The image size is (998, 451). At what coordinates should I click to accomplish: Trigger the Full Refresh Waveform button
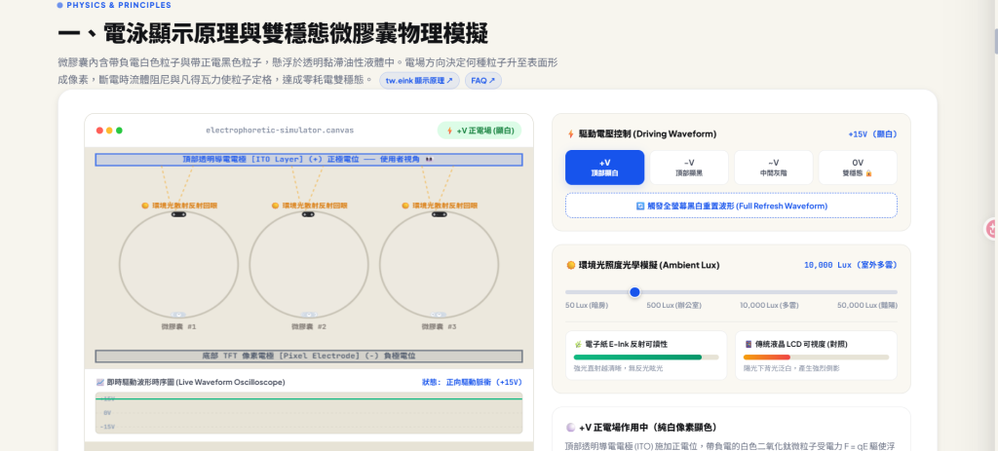click(731, 206)
